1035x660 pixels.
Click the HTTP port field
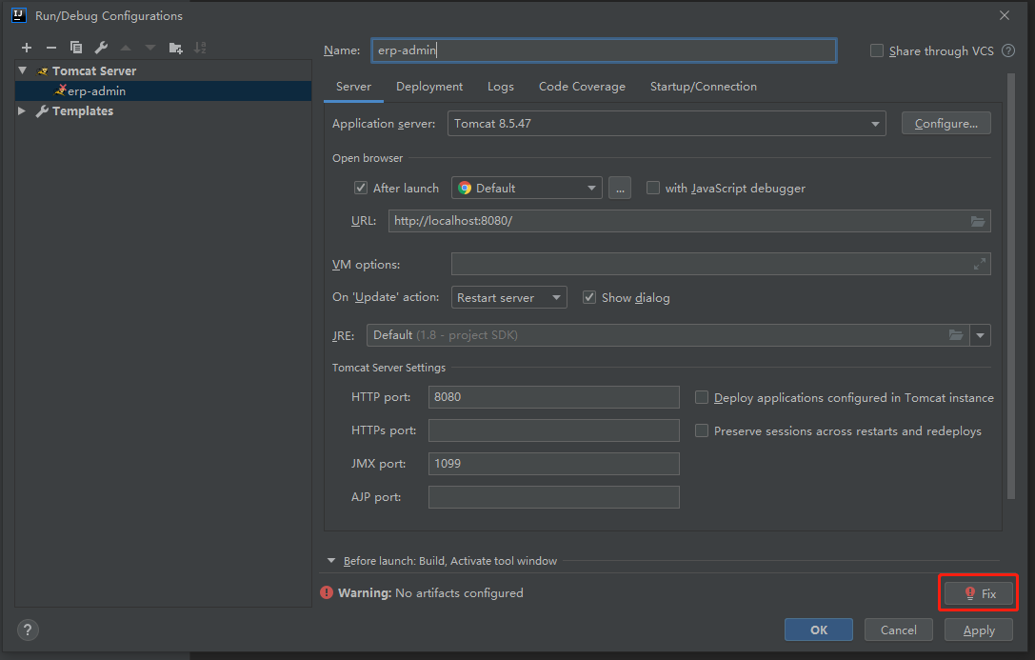tap(554, 397)
